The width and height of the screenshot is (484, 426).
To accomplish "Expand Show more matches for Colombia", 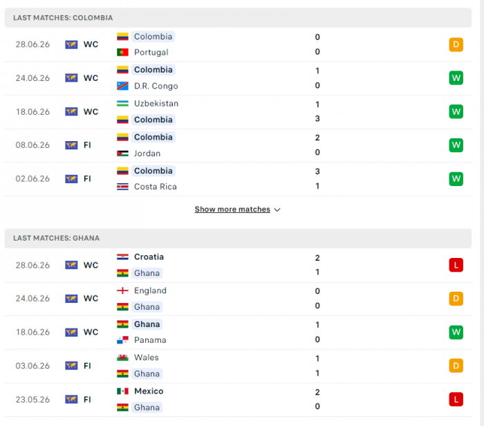I will coord(232,210).
